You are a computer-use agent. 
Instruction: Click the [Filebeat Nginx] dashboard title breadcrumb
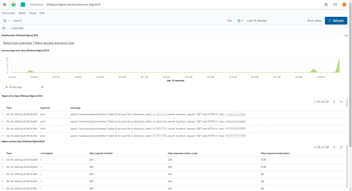pyautogui.click(x=73, y=5)
